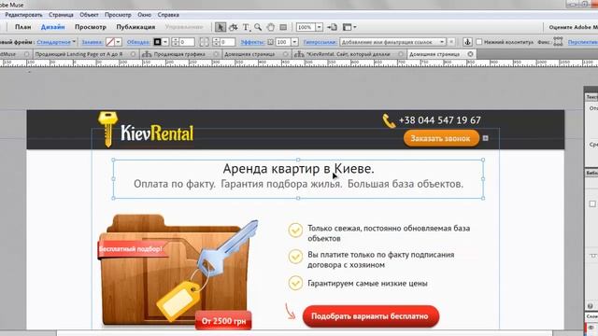Switch to Просмотр mode beside Дизайн

[x=91, y=27]
